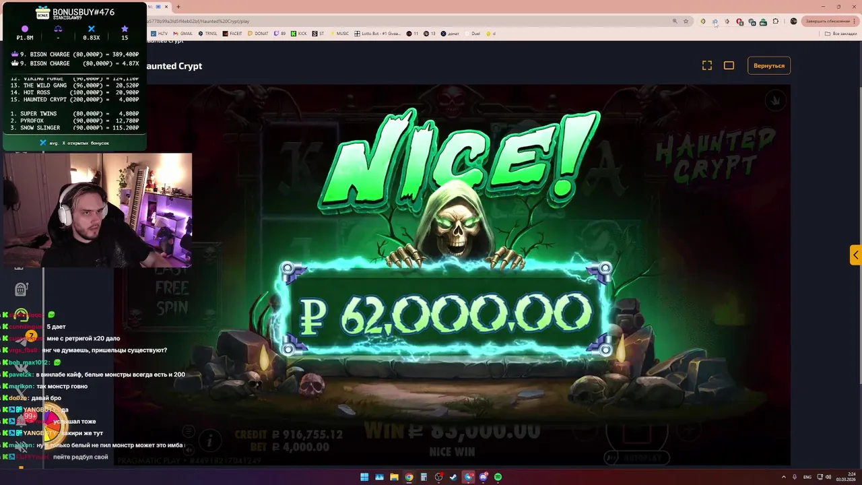Close the current browser tab

tap(167, 7)
